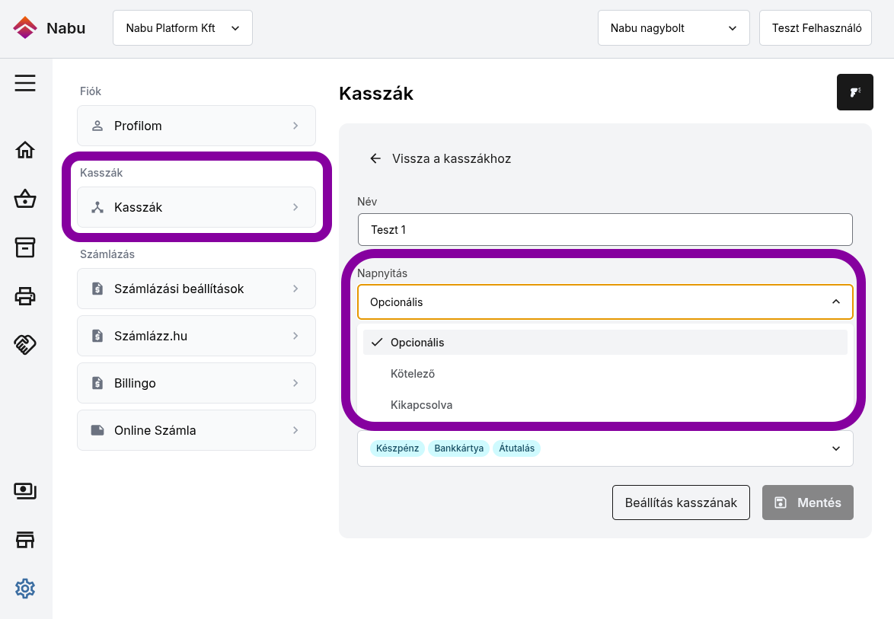Go to the home page icon
Screen dimensions: 894x619
[25, 150]
